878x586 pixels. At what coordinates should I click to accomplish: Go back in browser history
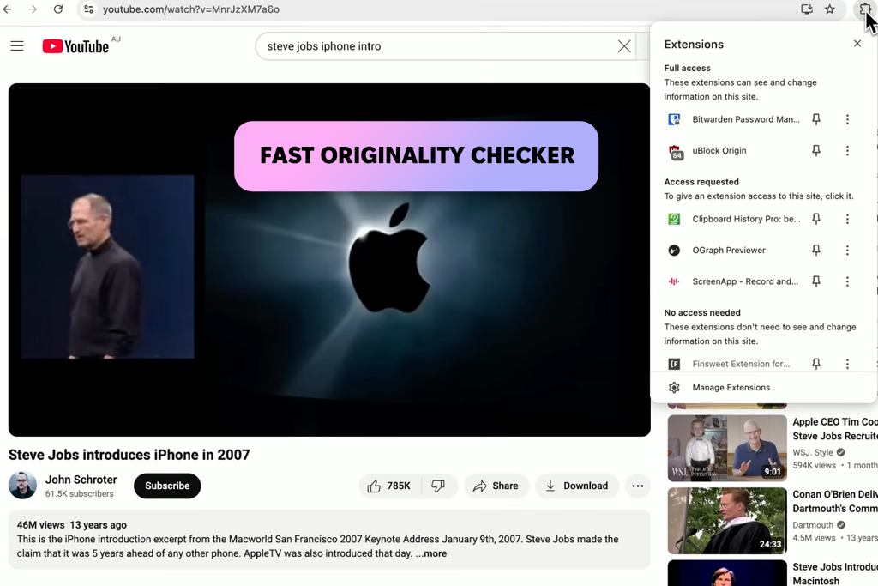tap(7, 9)
